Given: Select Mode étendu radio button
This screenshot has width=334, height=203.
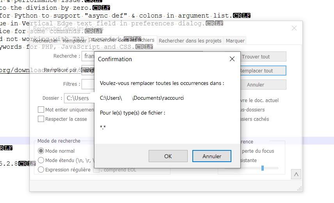Looking at the screenshot, I should 41,160.
